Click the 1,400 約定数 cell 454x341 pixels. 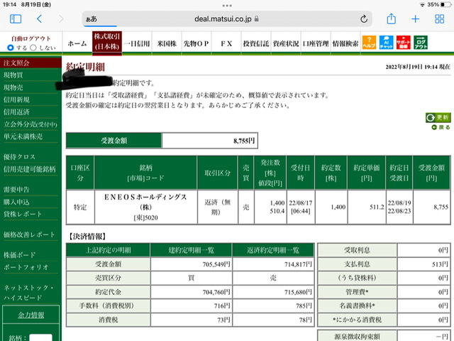click(331, 207)
